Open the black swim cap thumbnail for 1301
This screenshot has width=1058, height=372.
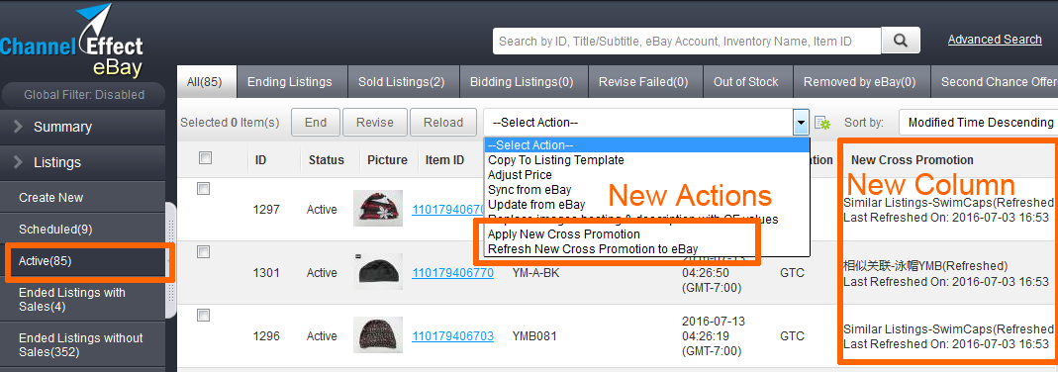[x=378, y=272]
